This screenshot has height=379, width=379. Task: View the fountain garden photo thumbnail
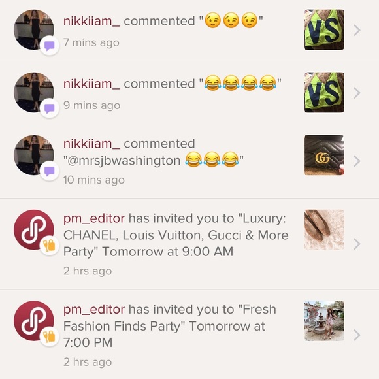324,321
